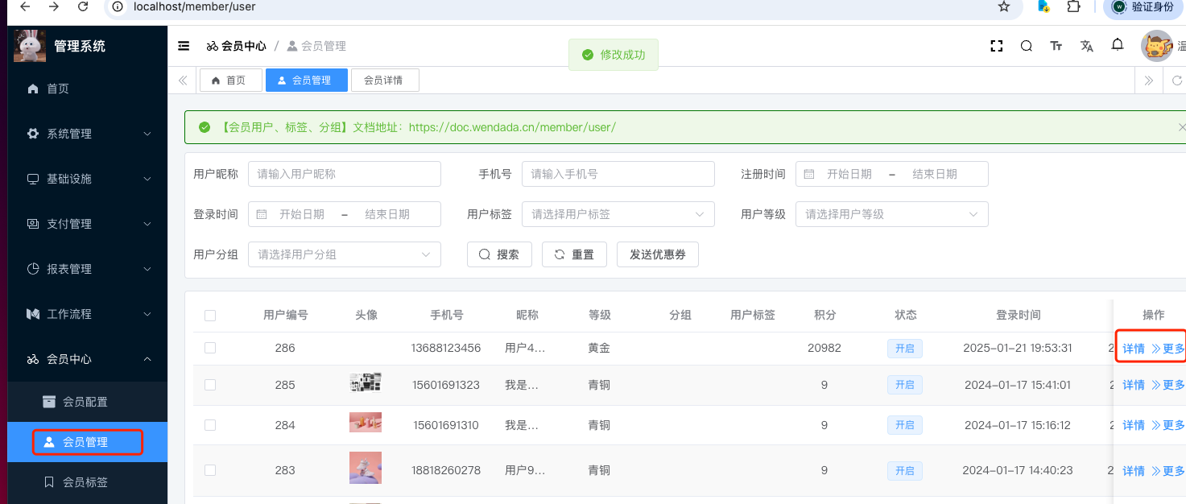Click the avatar thumbnail of user 283
Viewport: 1186px width, 504px height.
[x=366, y=468]
